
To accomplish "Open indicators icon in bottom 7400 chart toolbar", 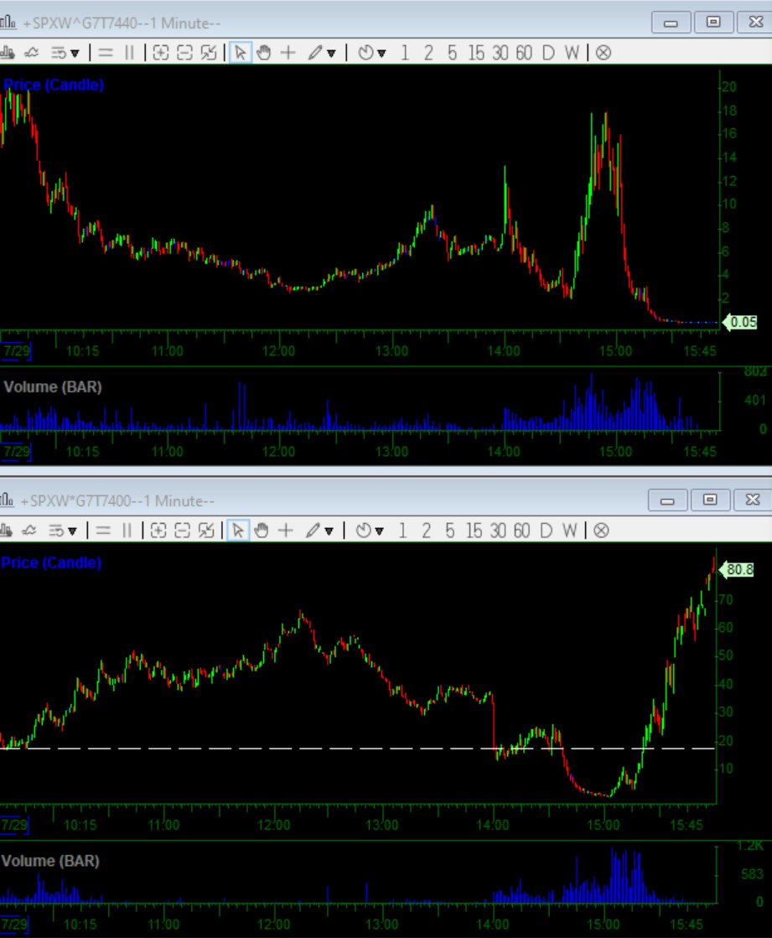I will click(x=29, y=530).
